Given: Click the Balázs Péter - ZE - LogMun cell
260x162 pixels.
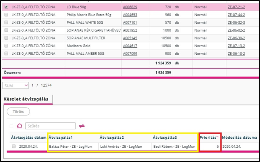Looking at the screenshot, I should click(x=70, y=147).
